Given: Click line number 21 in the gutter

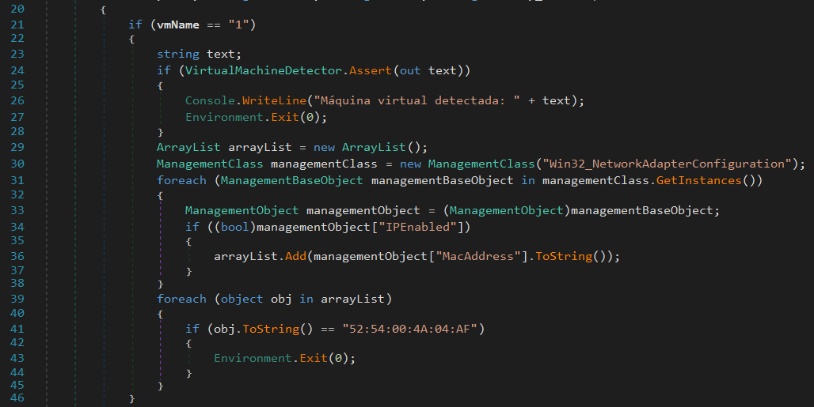Looking at the screenshot, I should [17, 24].
